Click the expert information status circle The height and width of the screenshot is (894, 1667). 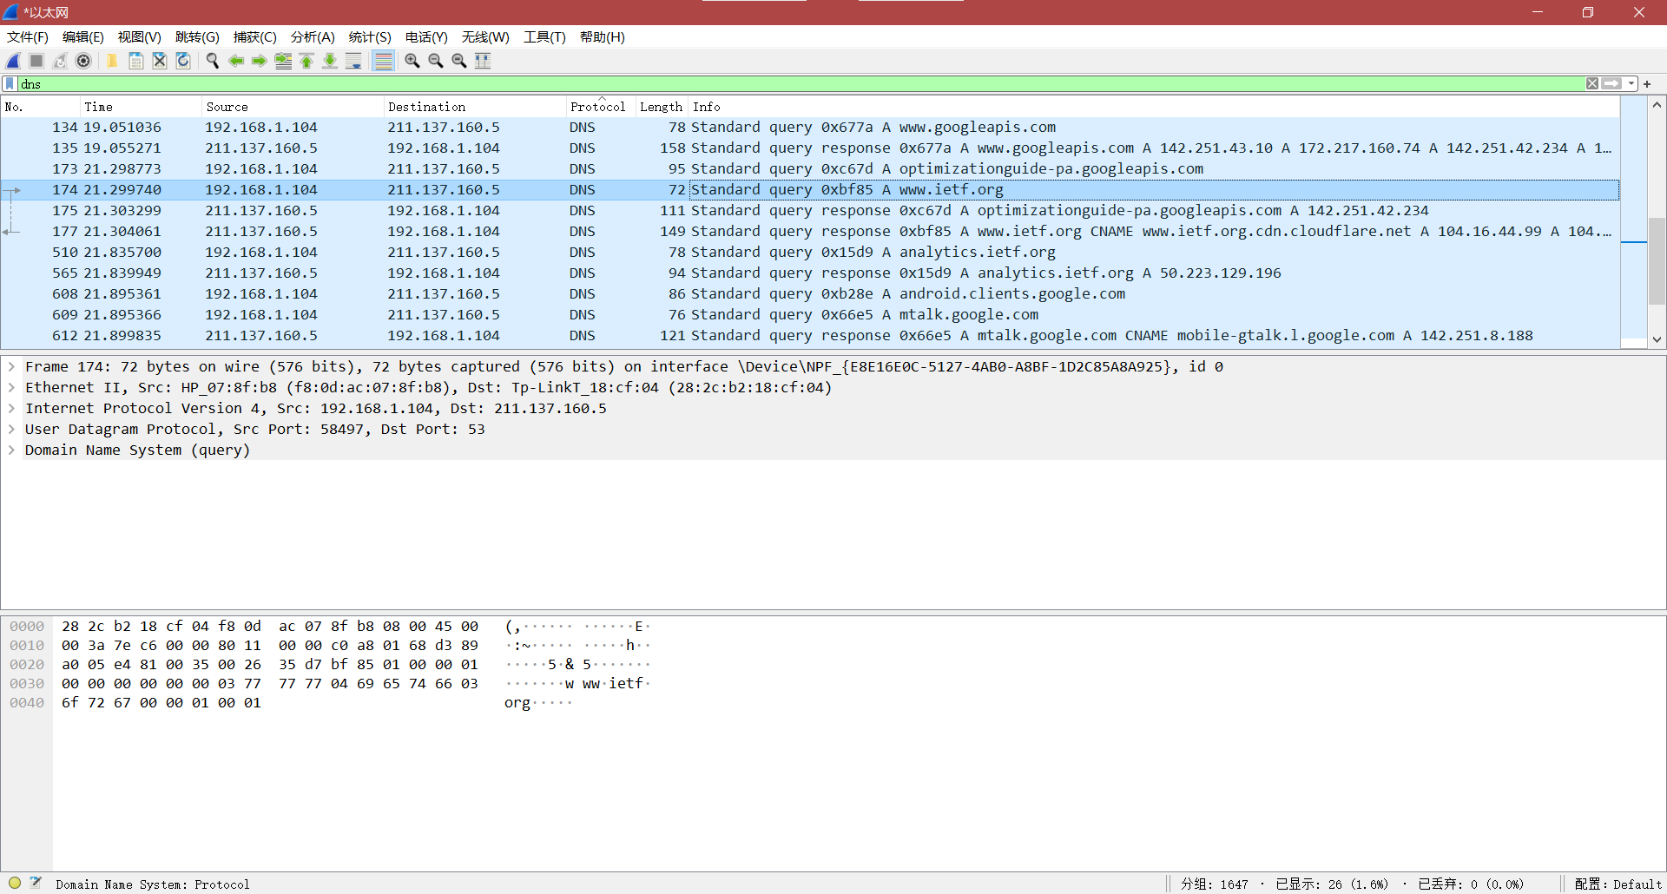coord(15,884)
